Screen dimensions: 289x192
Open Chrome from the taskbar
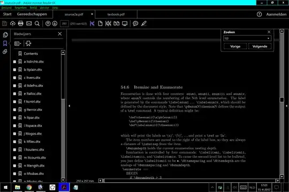pyautogui.click(x=29, y=187)
